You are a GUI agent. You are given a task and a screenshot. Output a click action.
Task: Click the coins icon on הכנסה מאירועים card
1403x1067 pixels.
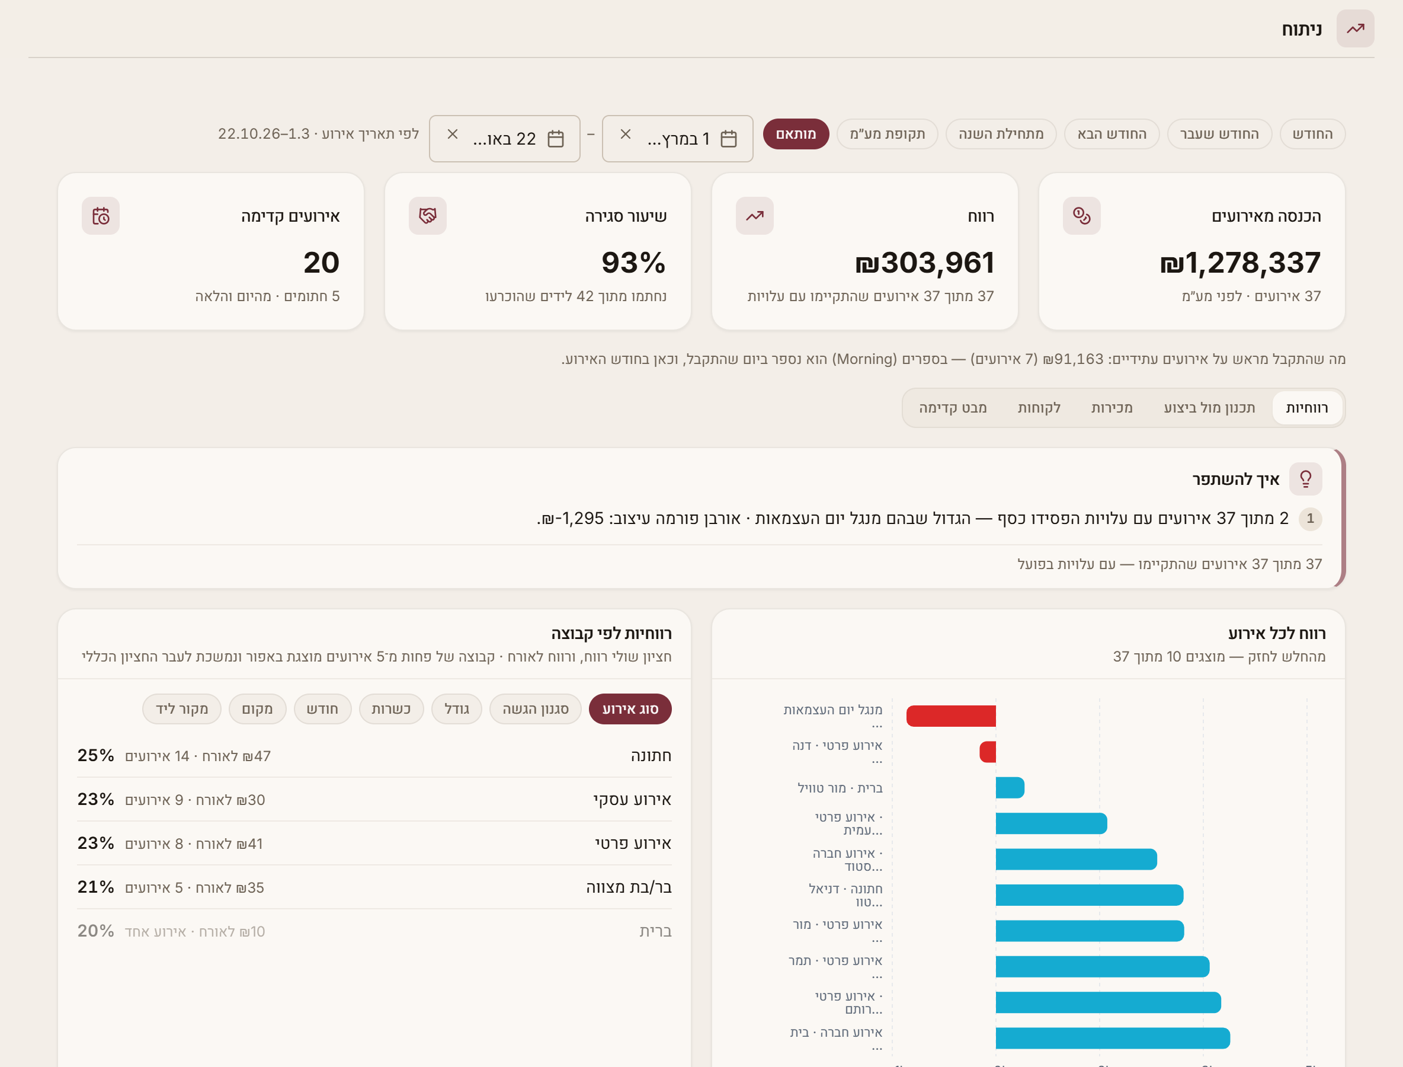[x=1081, y=216]
